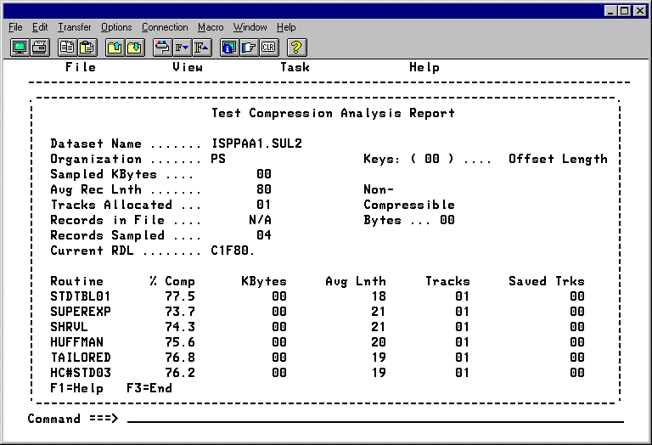
Task: Click the Avg Rec Lnth value 80
Action: pyautogui.click(x=264, y=189)
